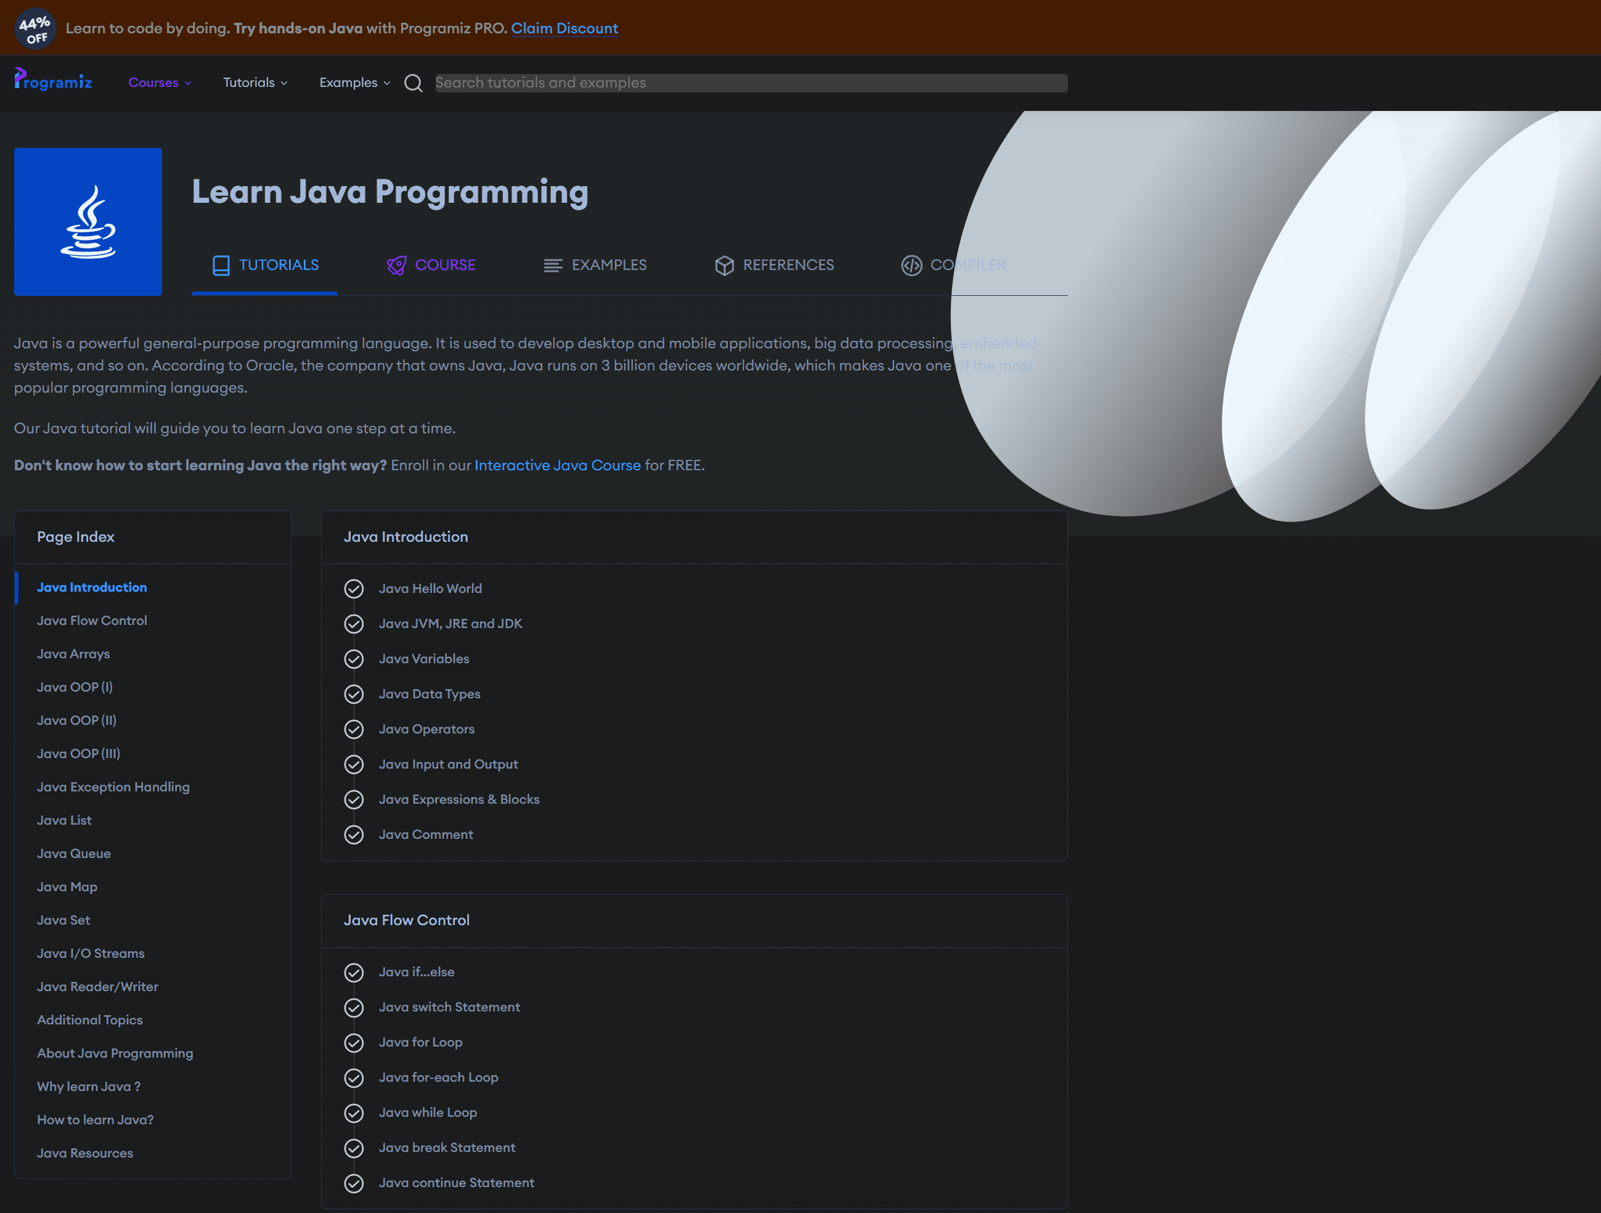Screen dimensions: 1601x1213
Task: Open the Claim Discount link
Action: (564, 28)
